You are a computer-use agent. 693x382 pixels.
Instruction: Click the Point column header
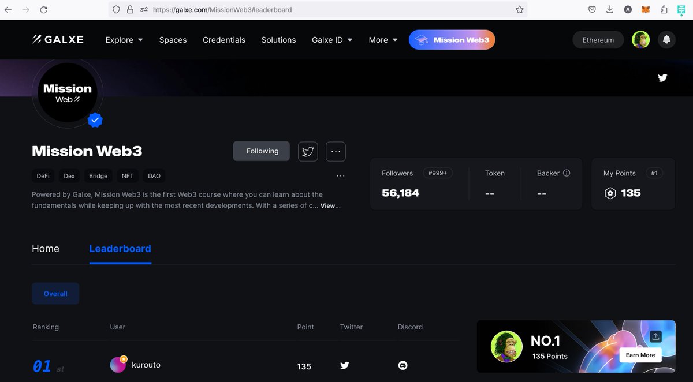tap(305, 327)
